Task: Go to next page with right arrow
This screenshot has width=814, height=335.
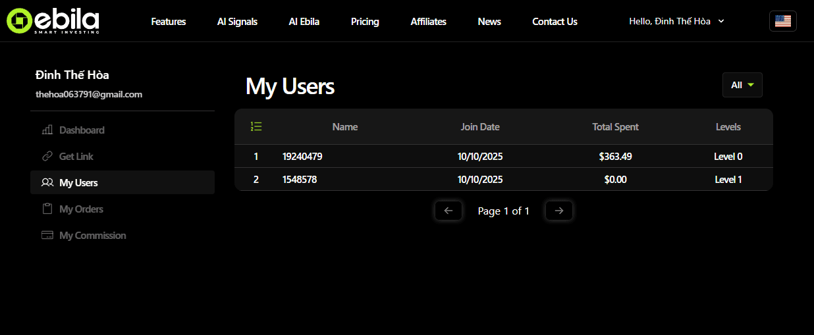Action: tap(559, 211)
